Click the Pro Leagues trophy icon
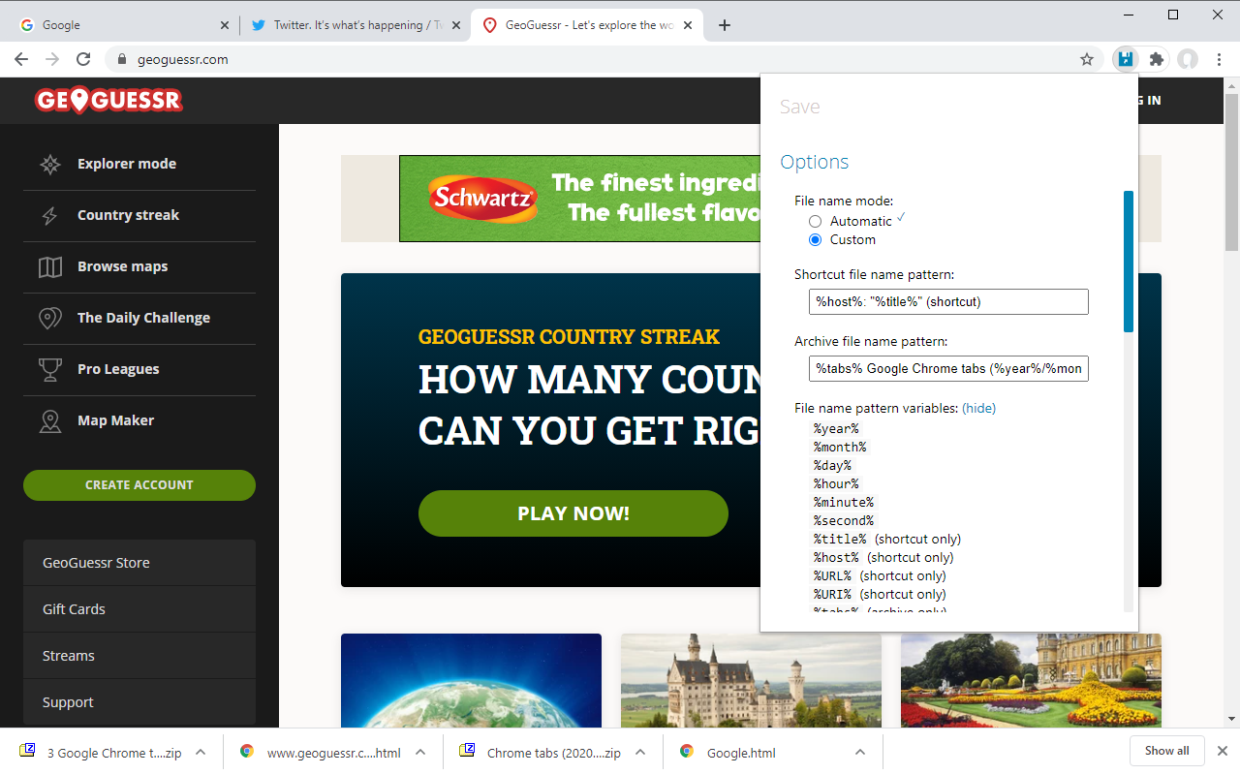Screen dimensions: 1240x775 click(48, 369)
